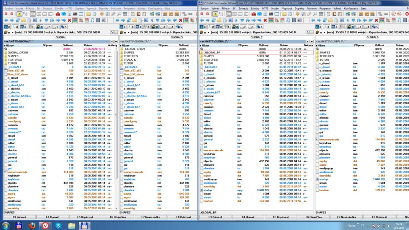Click red X delete in left window GLOBAL toolbar
Image resolution: width=409 pixels, height=230 pixels.
click(69, 20)
